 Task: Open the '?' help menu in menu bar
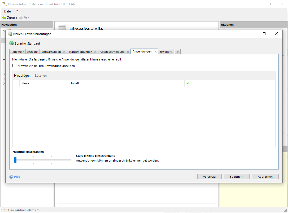17,11
